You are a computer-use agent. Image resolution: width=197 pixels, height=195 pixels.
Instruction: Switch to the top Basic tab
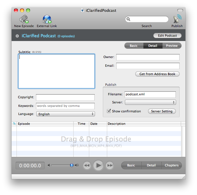coord(134,46)
